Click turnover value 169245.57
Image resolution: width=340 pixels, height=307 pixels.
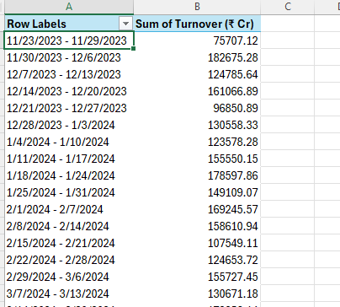coord(197,209)
